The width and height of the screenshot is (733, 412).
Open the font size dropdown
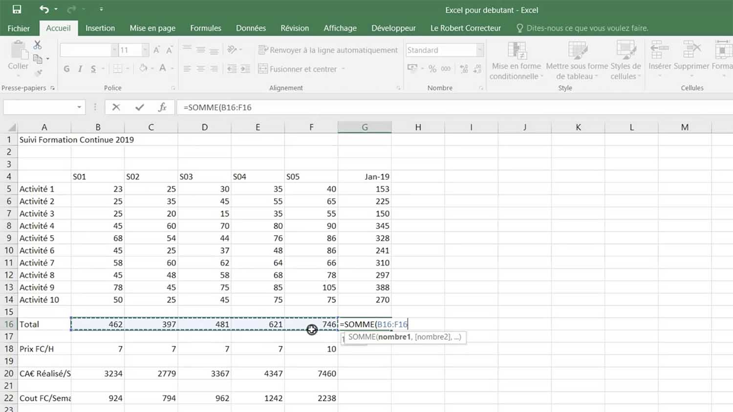145,50
